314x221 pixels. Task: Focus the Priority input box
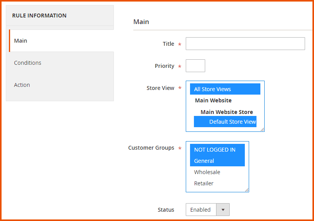195,66
